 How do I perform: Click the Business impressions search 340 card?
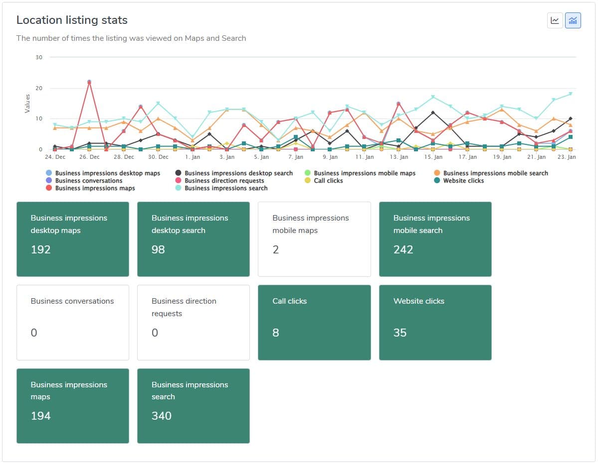[x=194, y=406]
